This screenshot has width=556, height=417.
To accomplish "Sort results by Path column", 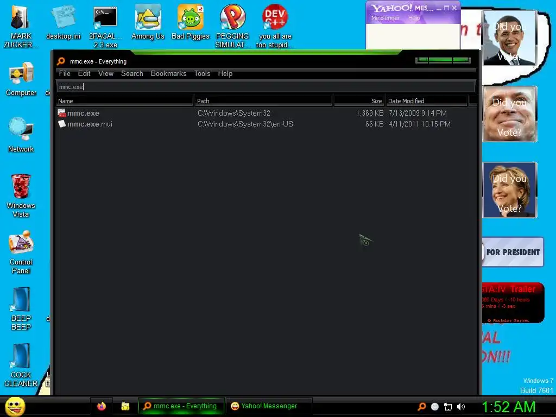I will pos(263,101).
